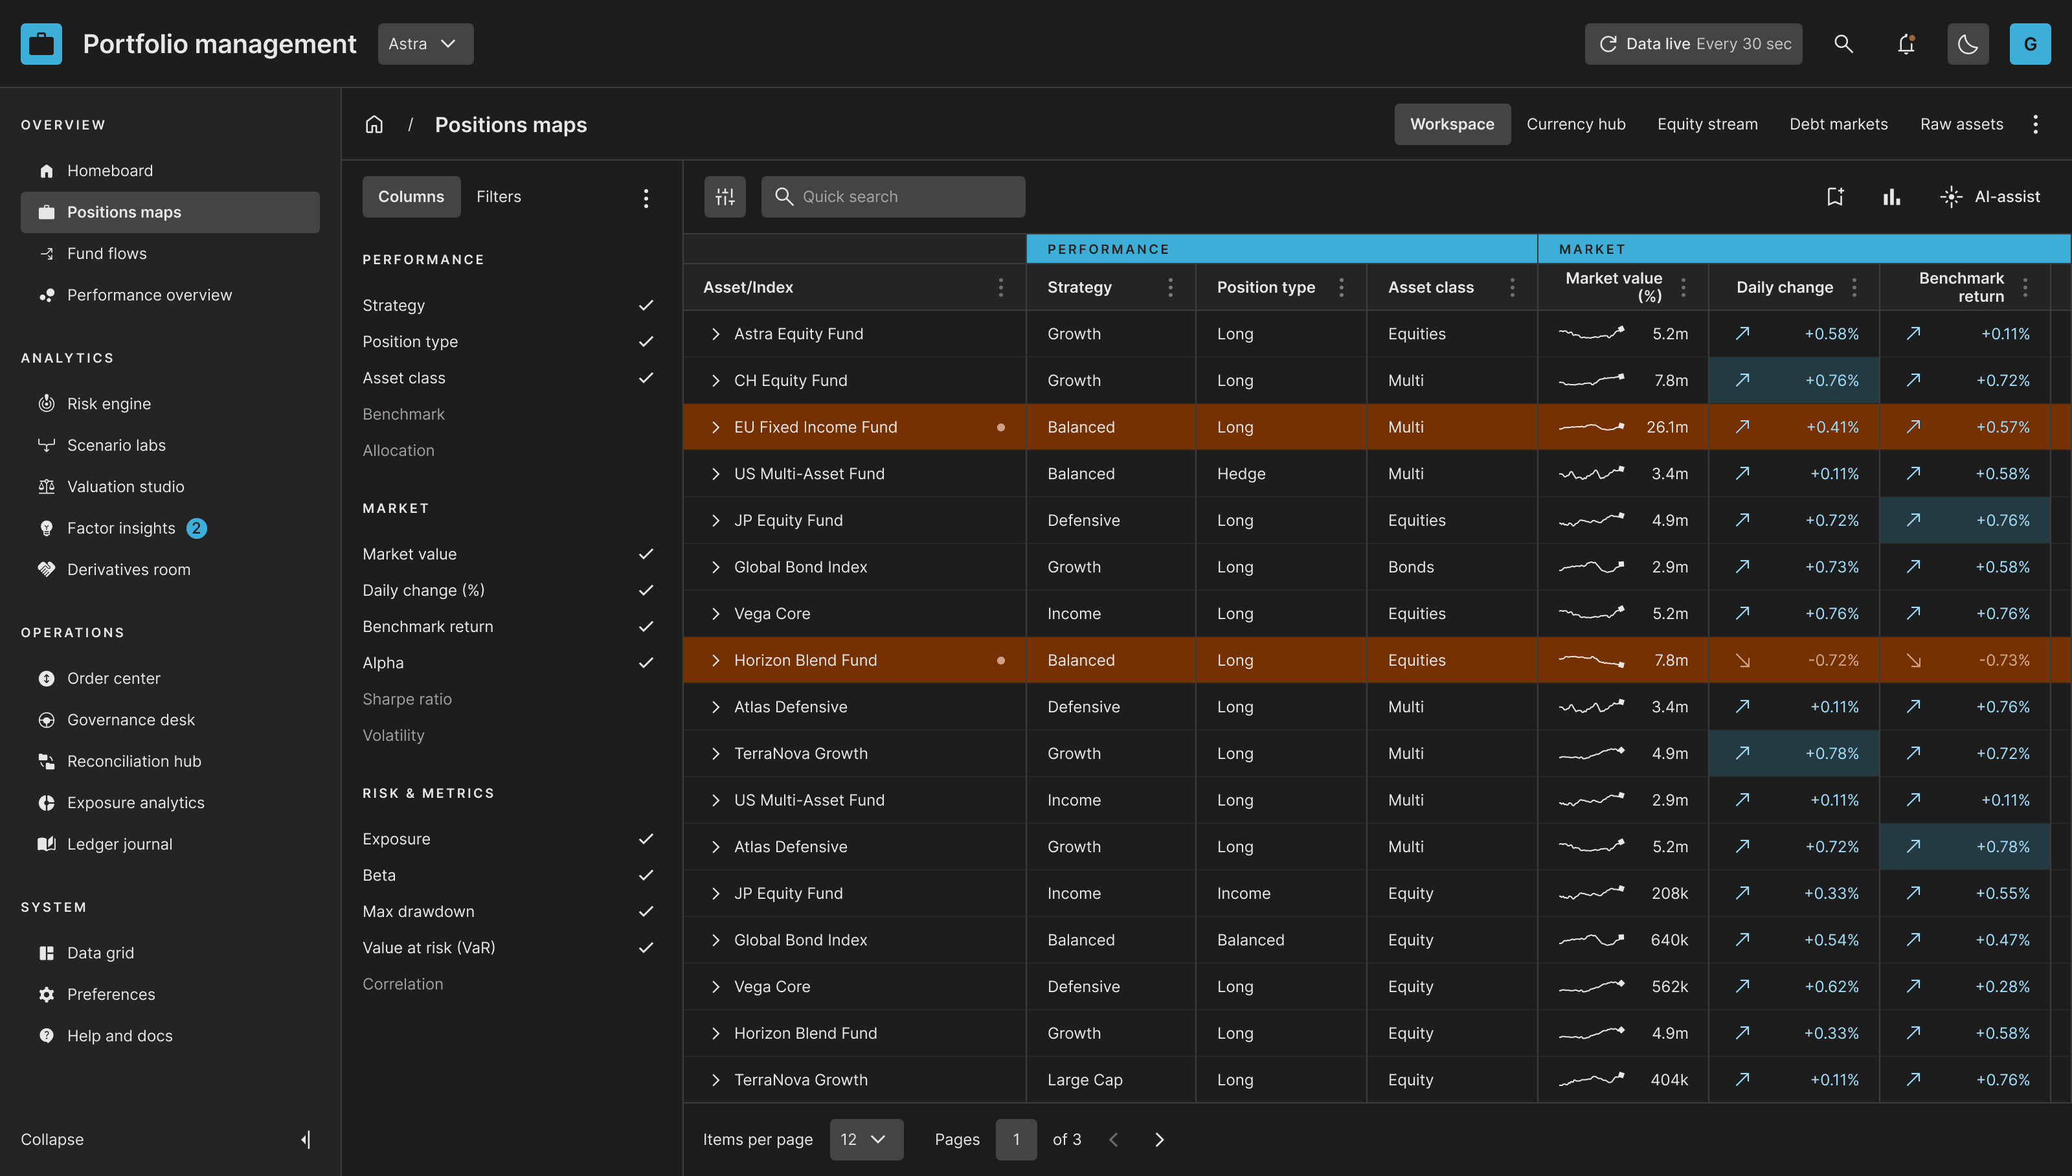Enable the Sharpe ratio column

click(407, 699)
